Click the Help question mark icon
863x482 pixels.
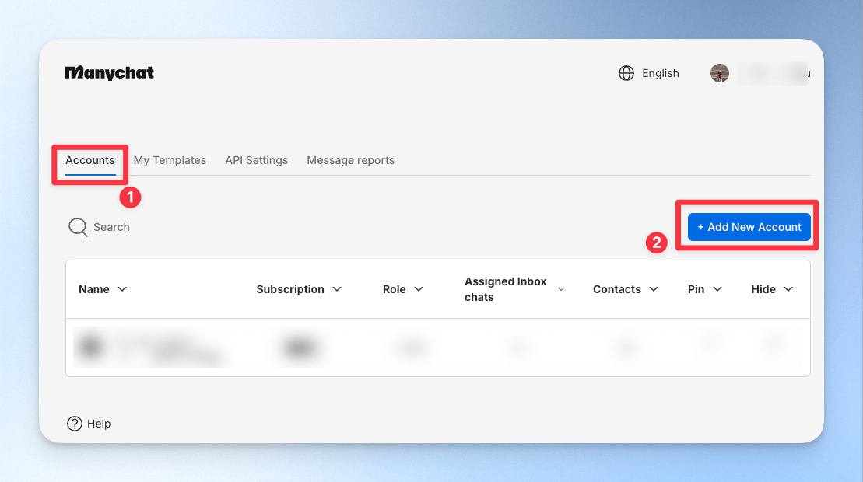click(74, 424)
